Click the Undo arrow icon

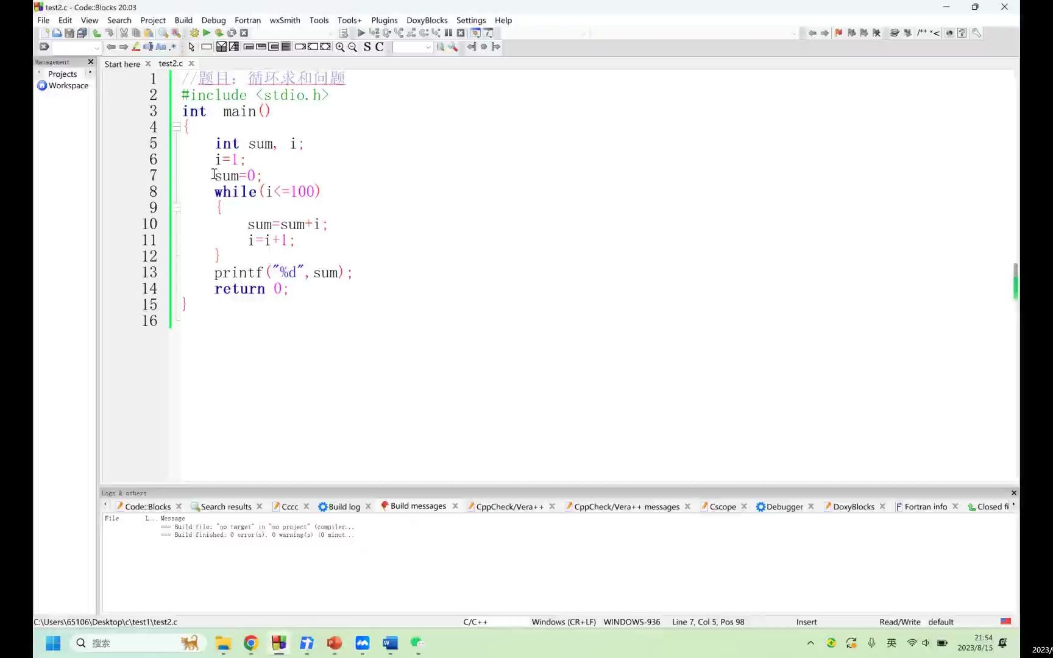click(96, 33)
